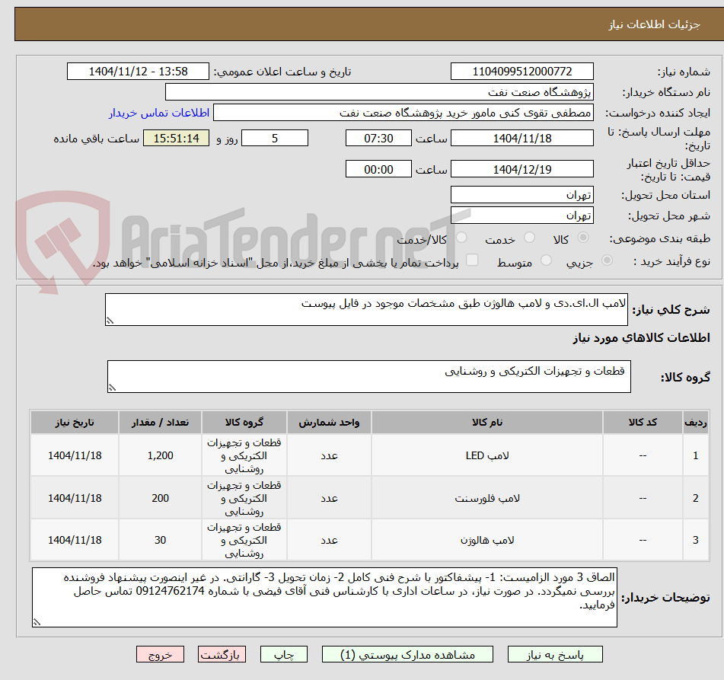Click the لامپ LED item name cell

point(487,455)
